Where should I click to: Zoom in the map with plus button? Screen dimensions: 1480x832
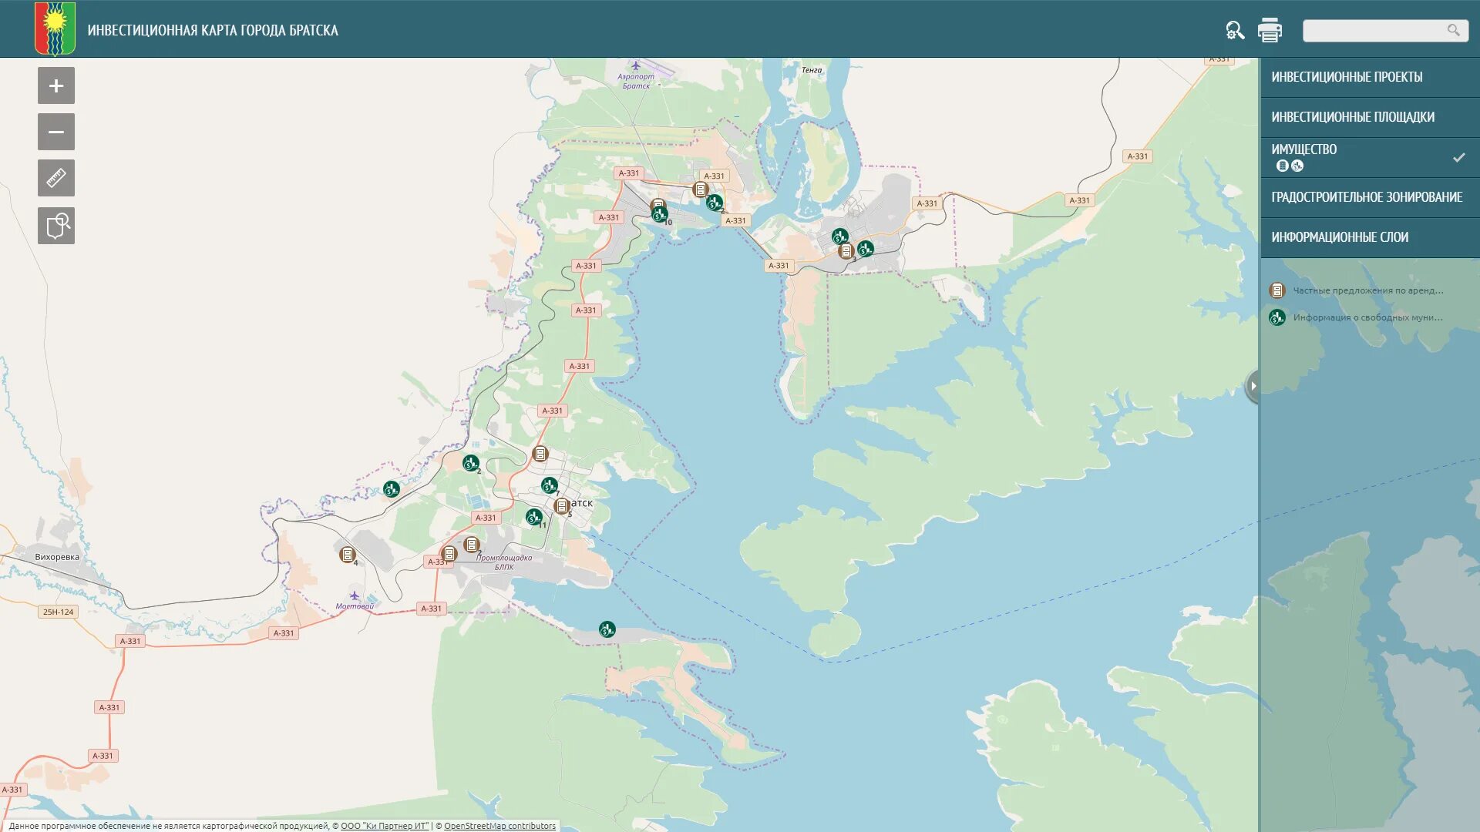pos(56,86)
